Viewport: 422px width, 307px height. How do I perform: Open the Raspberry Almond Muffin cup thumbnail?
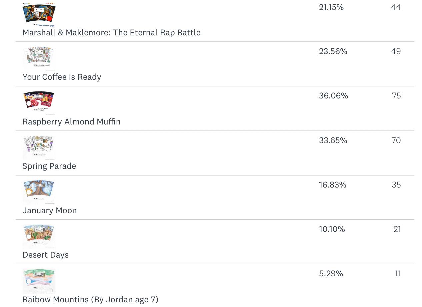pos(39,103)
